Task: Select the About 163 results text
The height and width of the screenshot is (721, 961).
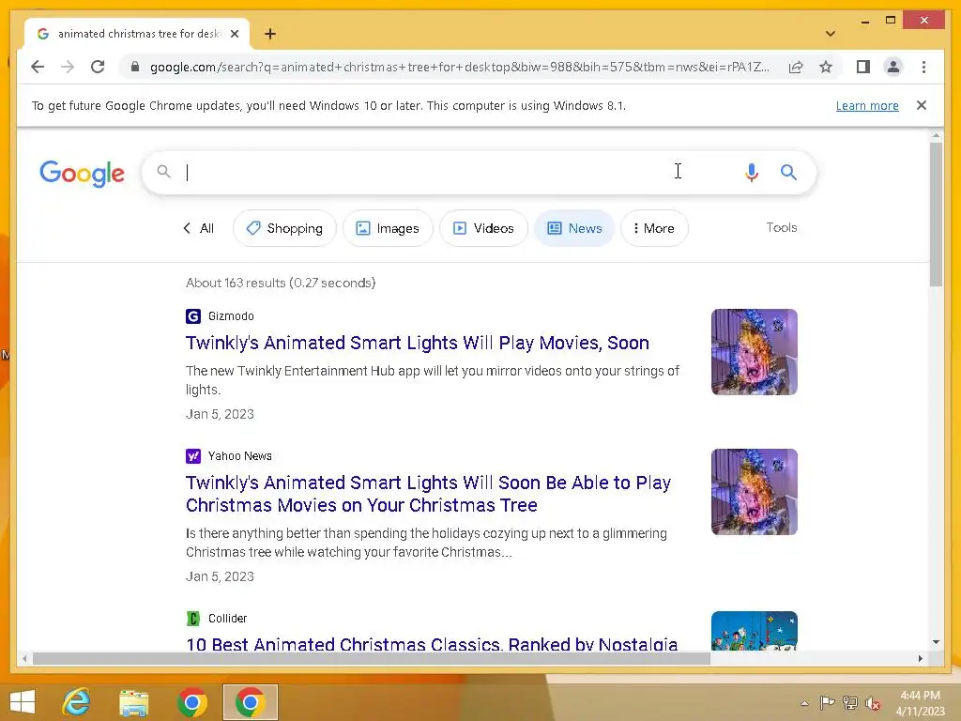Action: [x=281, y=283]
